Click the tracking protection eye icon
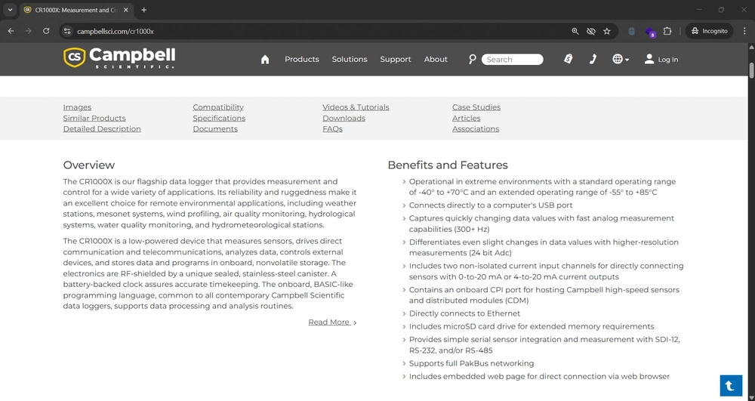755x401 pixels. 591,31
